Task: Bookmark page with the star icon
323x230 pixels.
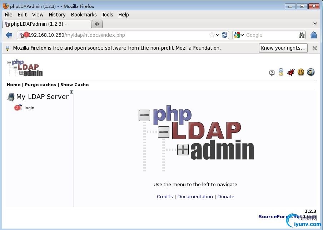Action: point(212,35)
